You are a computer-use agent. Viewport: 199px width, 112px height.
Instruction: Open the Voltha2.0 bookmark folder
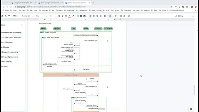click(x=163, y=10)
